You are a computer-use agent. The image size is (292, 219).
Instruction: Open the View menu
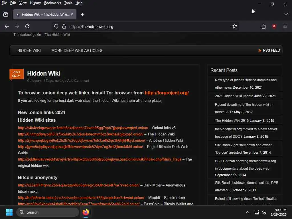(x=23, y=3)
